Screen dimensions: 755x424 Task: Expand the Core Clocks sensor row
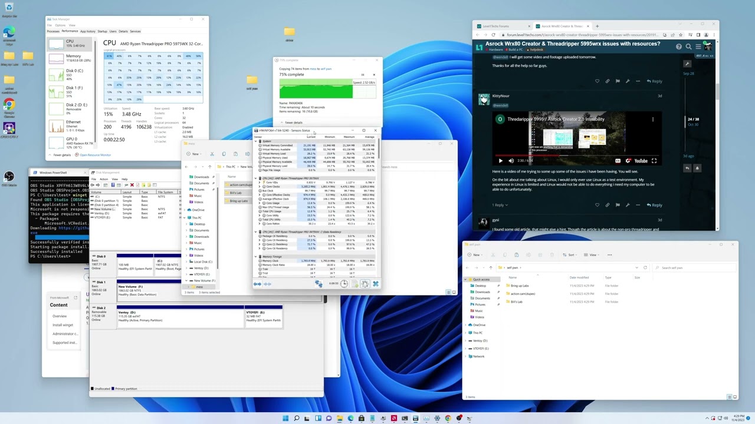pos(260,187)
